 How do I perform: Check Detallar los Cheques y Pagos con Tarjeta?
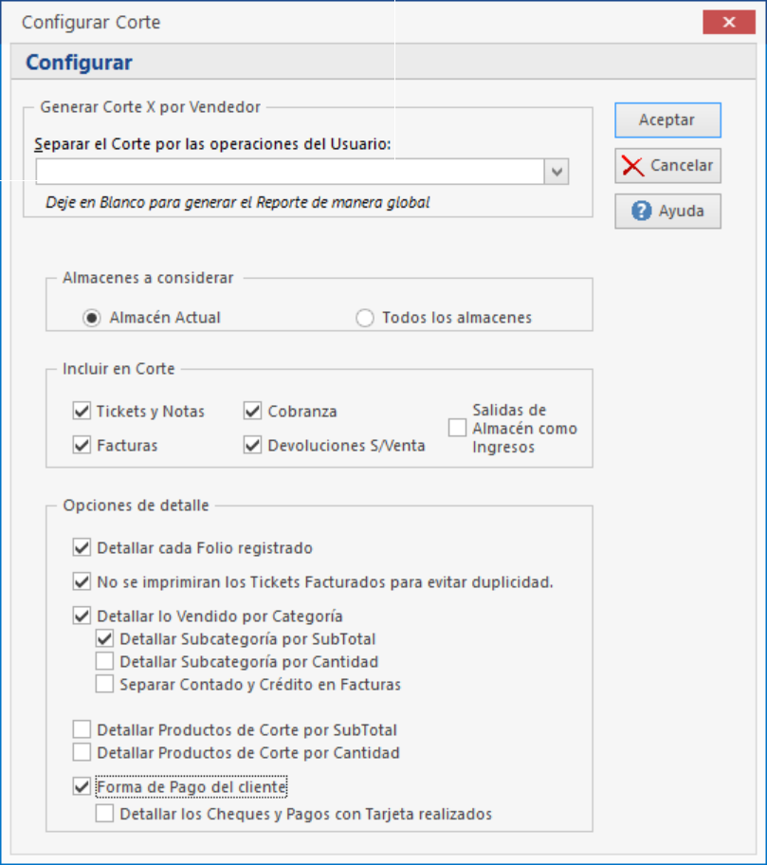coord(104,814)
